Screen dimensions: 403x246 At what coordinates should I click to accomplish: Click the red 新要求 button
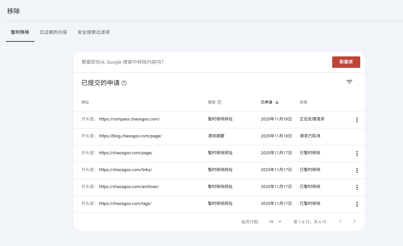click(346, 62)
